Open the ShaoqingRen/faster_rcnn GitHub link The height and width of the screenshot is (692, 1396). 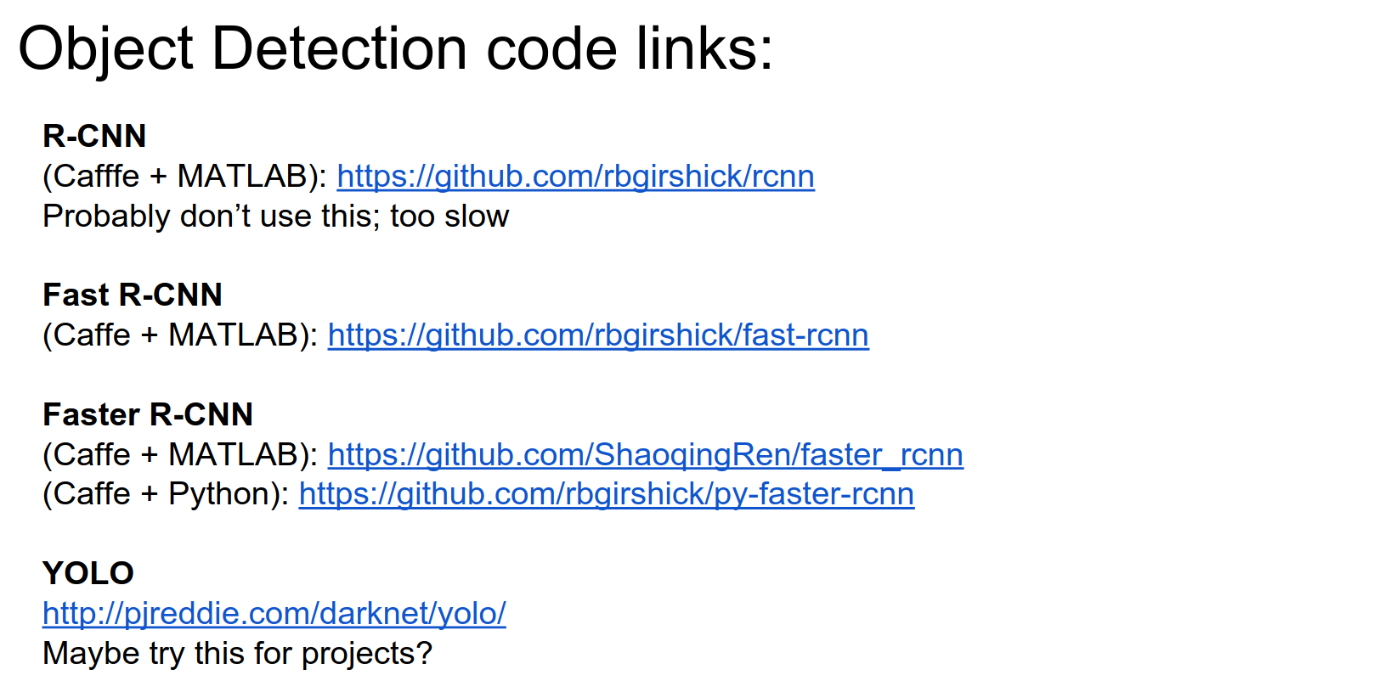(x=645, y=455)
